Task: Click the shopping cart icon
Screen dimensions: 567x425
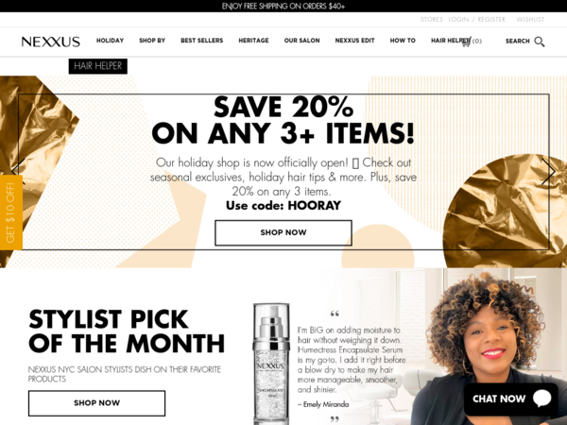Action: (466, 42)
